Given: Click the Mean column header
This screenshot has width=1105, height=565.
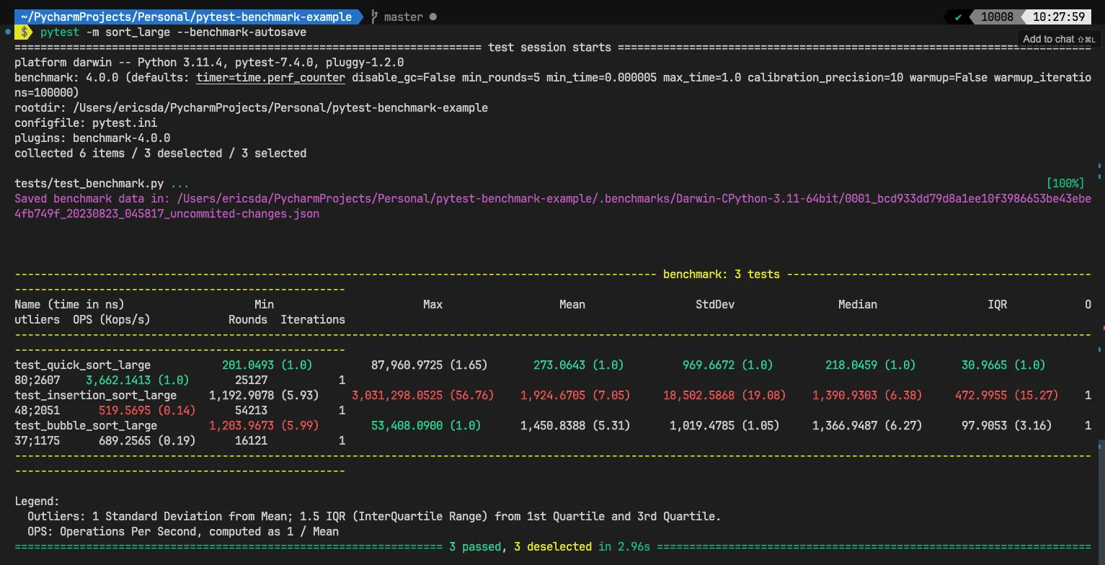Looking at the screenshot, I should coord(572,305).
